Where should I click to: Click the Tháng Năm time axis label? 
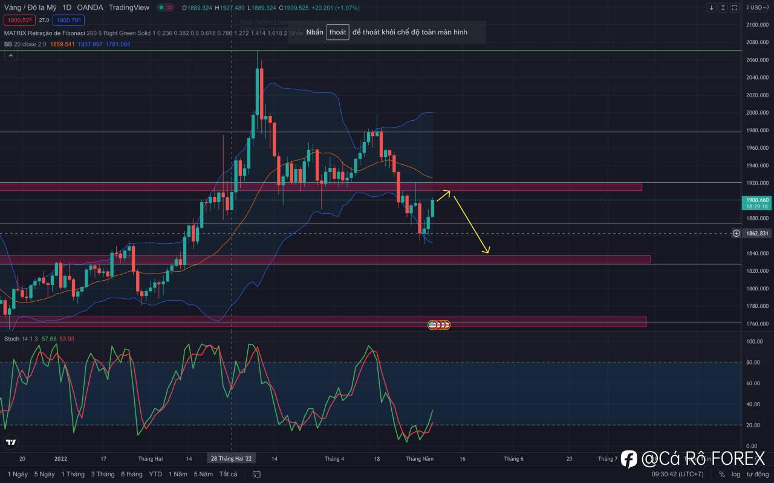tap(420, 459)
